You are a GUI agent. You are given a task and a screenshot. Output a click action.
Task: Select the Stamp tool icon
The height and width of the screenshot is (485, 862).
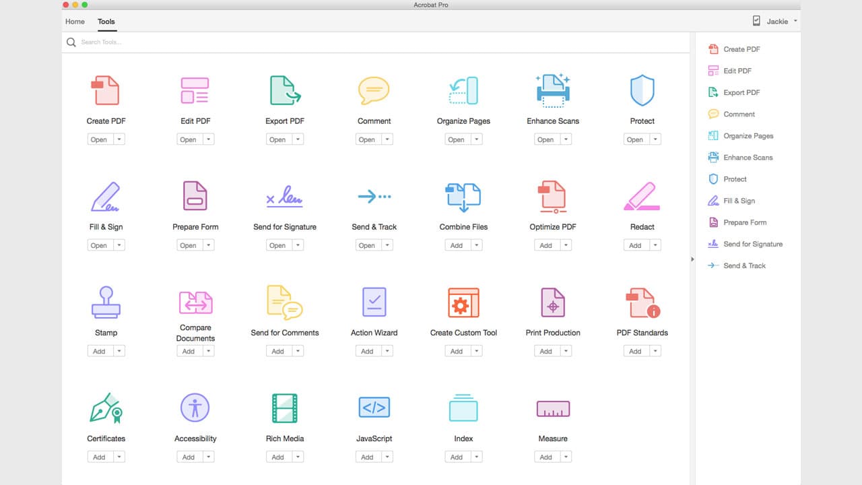(x=106, y=302)
